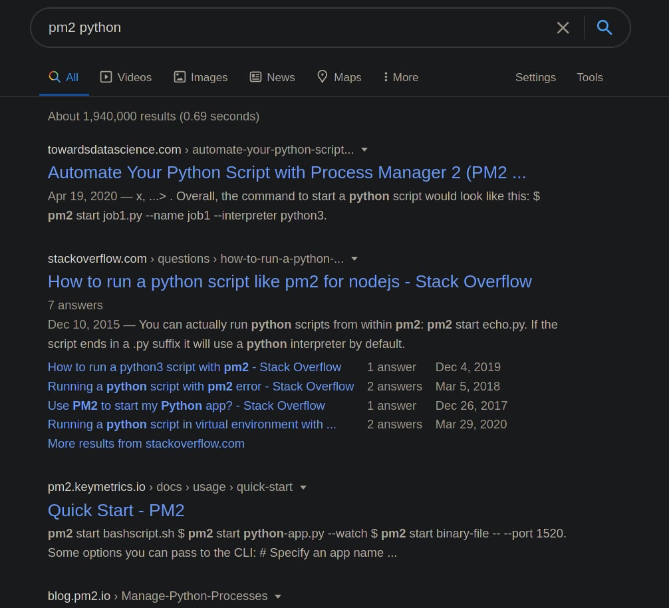
Task: Expand stackoverflow.com result options arrow
Action: tap(354, 259)
